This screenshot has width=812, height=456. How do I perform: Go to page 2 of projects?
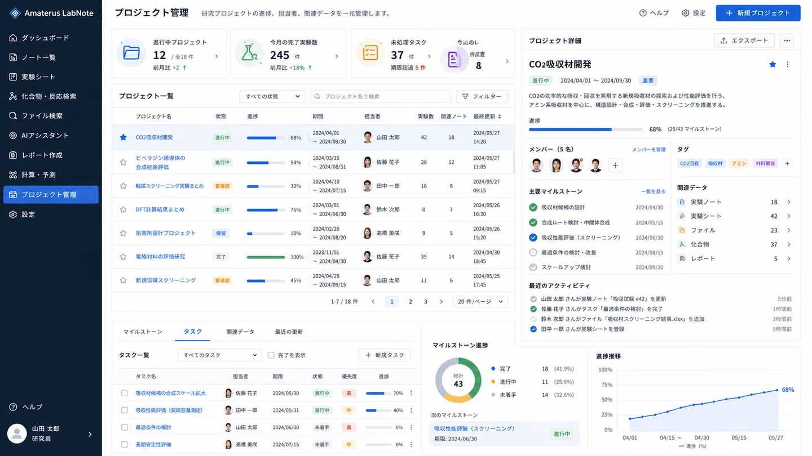(410, 302)
